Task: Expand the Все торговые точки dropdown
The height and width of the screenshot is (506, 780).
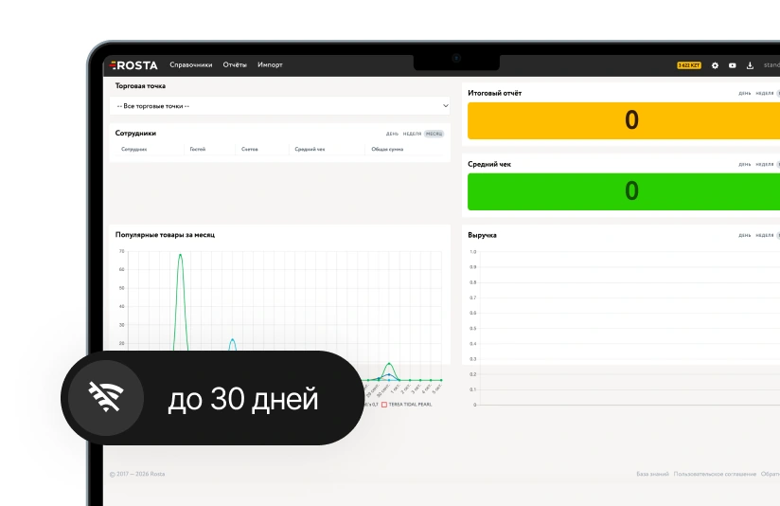Action: [x=279, y=105]
